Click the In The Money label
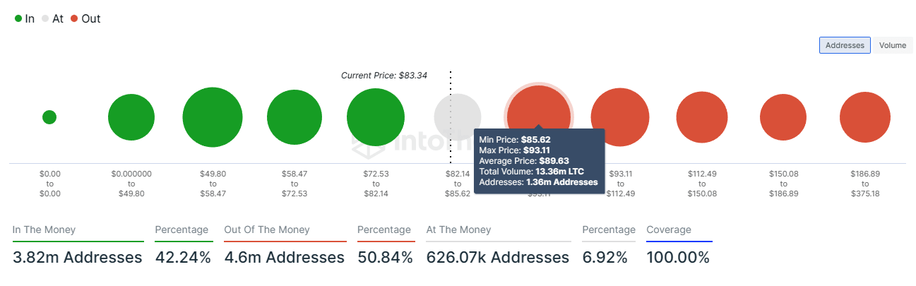Viewport: 916px width, 286px height. click(x=44, y=230)
